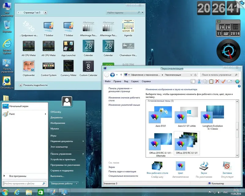Expand Панель управления submenu in Start menu
The width and height of the screenshot is (245, 196).
83,154
